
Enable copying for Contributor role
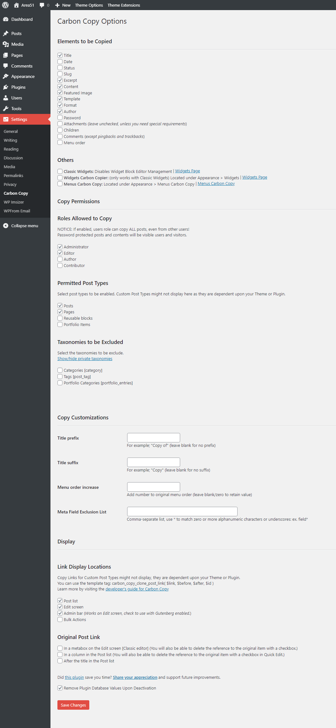[60, 265]
